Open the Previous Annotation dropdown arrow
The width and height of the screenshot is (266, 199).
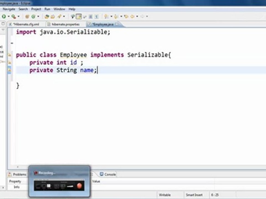121,16
